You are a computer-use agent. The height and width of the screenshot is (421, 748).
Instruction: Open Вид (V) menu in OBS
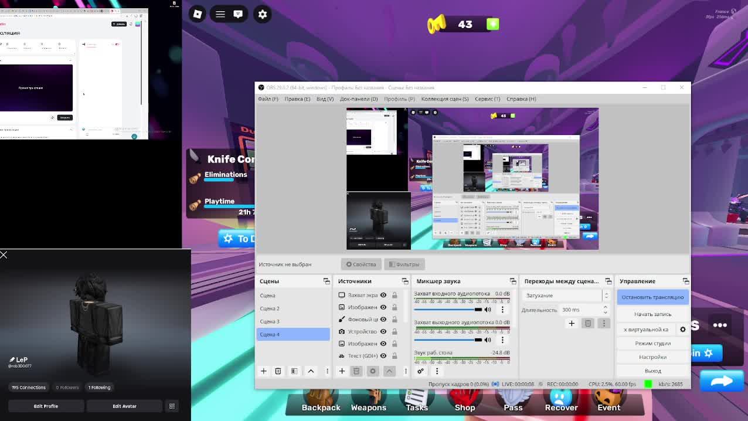(x=325, y=99)
